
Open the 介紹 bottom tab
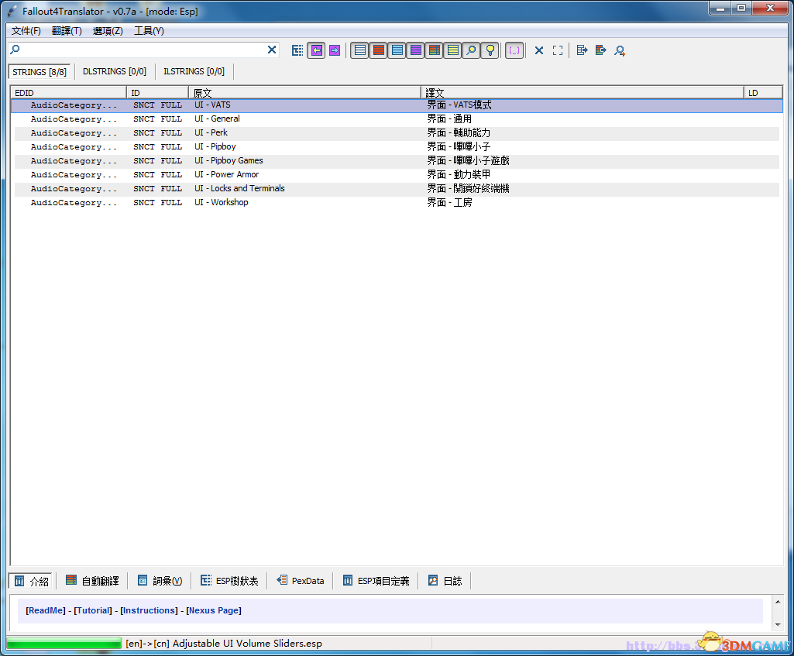(x=32, y=581)
